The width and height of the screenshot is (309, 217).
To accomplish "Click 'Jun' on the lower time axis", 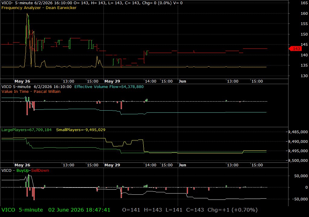I will (182, 165).
